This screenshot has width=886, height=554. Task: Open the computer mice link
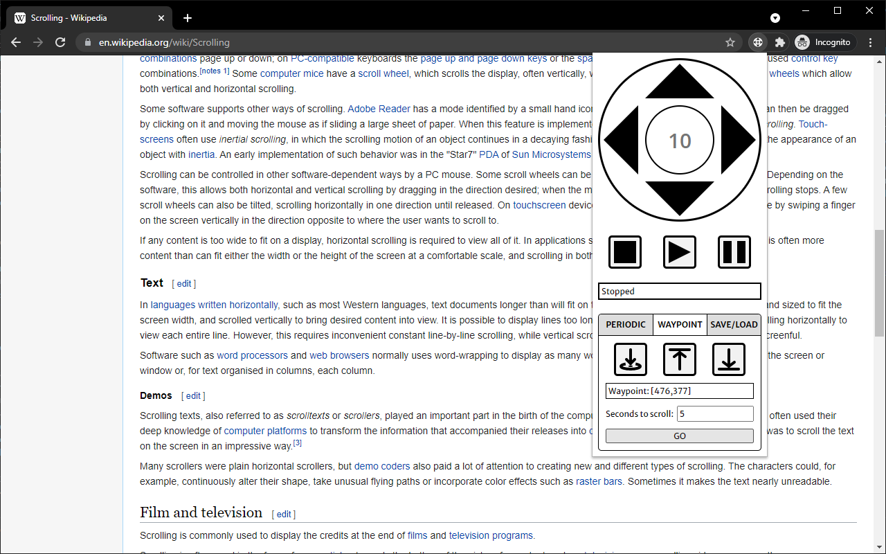pyautogui.click(x=292, y=73)
